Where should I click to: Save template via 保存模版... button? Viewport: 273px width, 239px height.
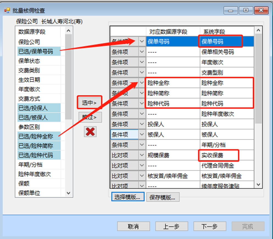coord(163,197)
